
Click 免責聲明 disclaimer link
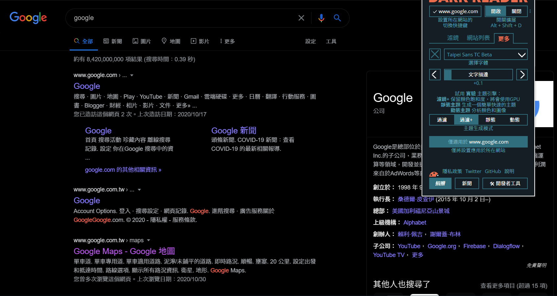coord(536,266)
